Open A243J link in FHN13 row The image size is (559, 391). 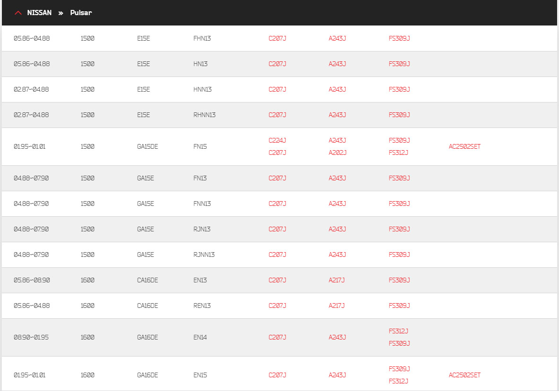pos(337,38)
